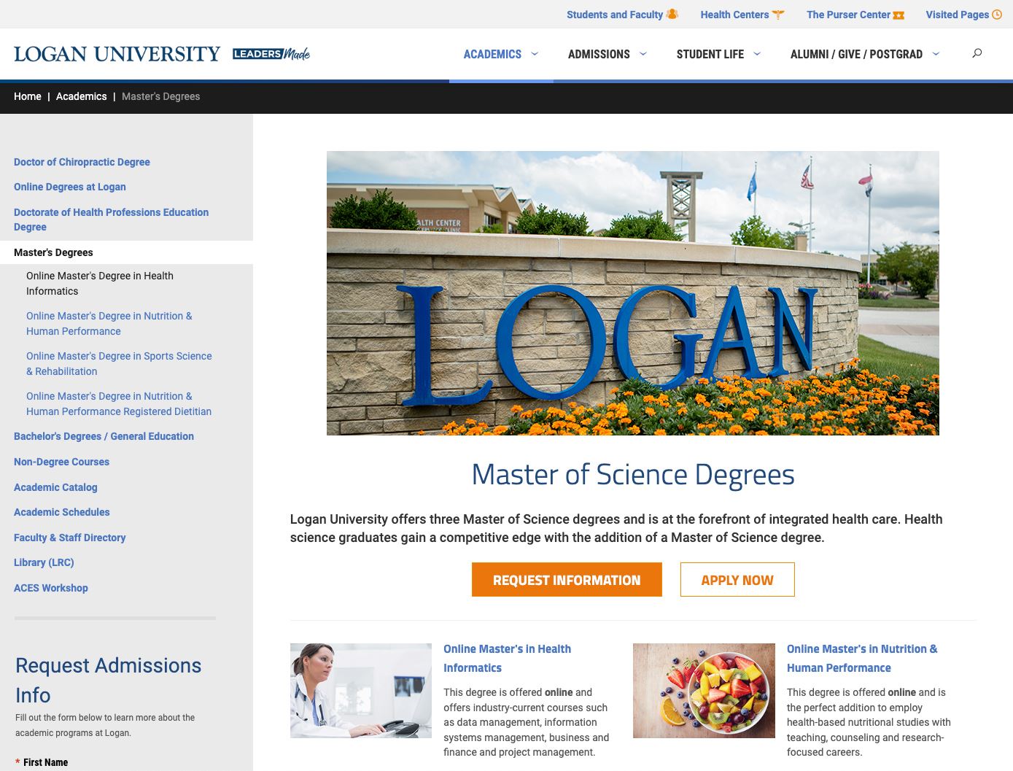1013x771 pixels.
Task: Click the Request Information button
Action: point(567,580)
